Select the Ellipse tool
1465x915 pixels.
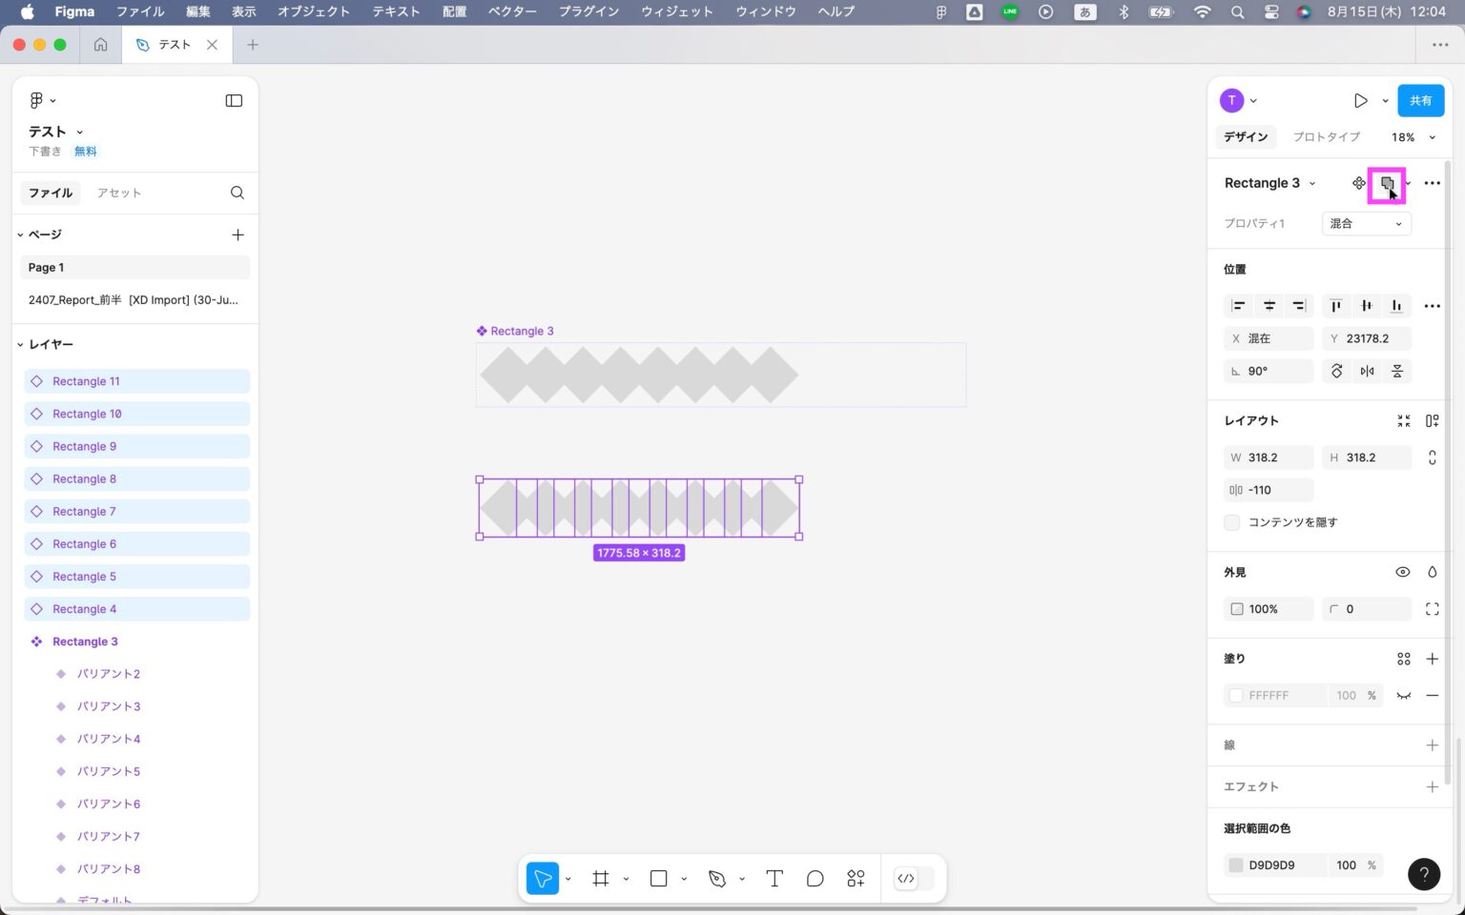tap(815, 878)
